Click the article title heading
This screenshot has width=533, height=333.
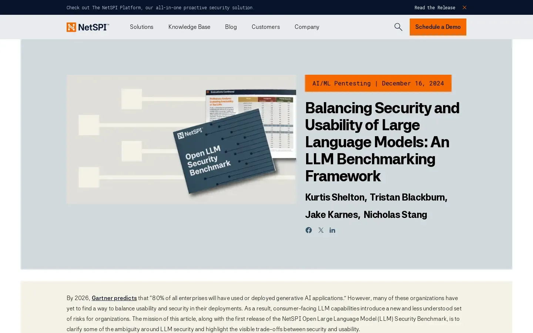pyautogui.click(x=382, y=142)
